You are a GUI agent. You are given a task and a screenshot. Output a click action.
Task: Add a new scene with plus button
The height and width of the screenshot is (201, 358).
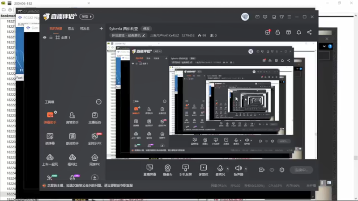tap(101, 29)
